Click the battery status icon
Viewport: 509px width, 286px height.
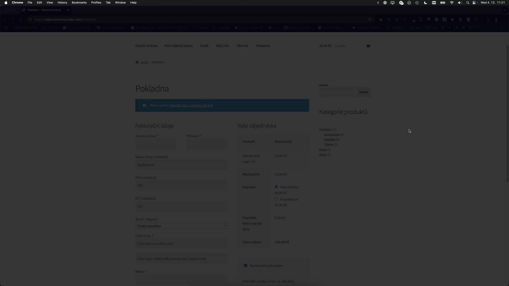[443, 2]
